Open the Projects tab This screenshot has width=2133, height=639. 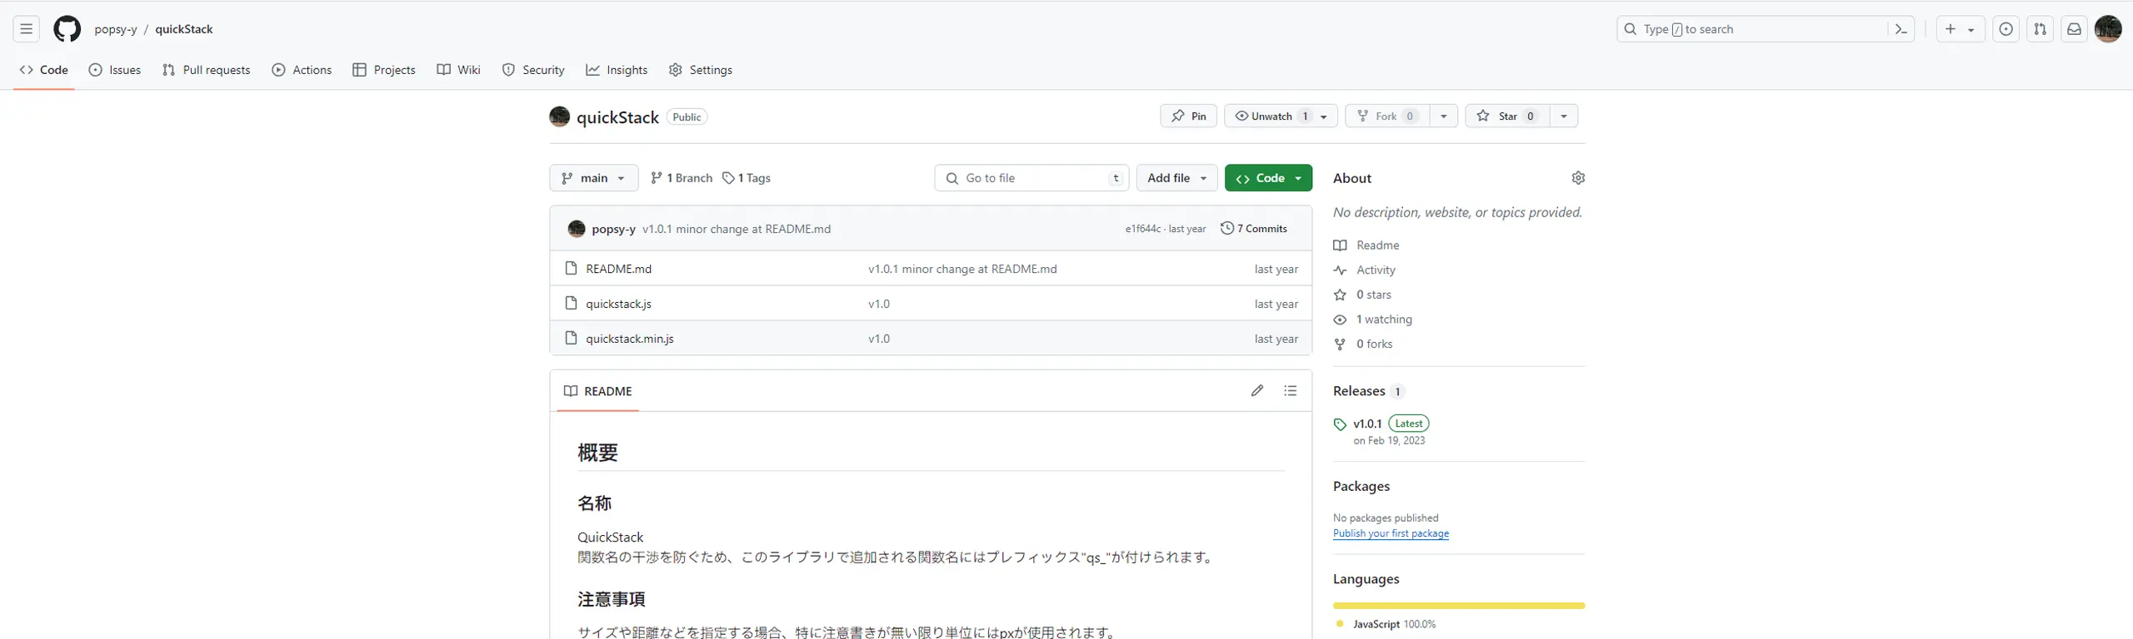384,70
